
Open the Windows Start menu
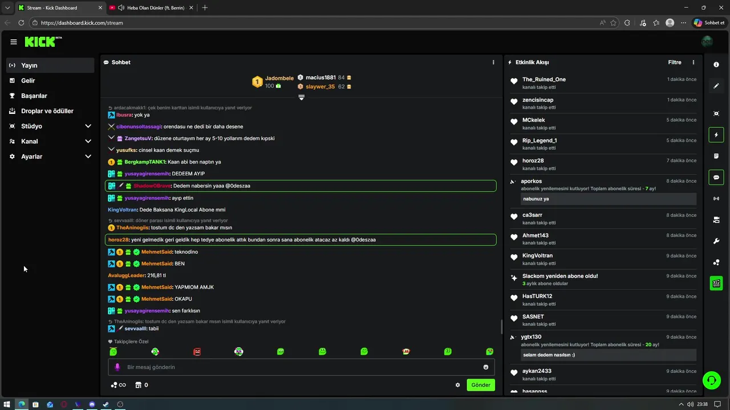tap(7, 404)
